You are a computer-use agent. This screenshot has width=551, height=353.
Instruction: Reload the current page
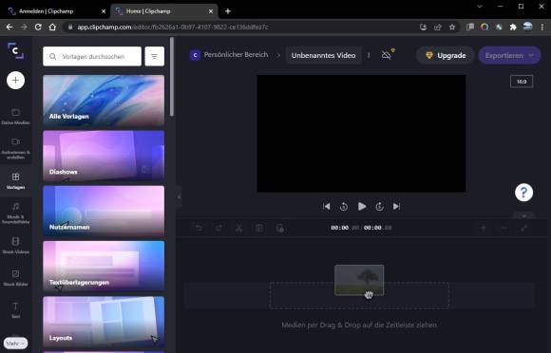pyautogui.click(x=38, y=27)
